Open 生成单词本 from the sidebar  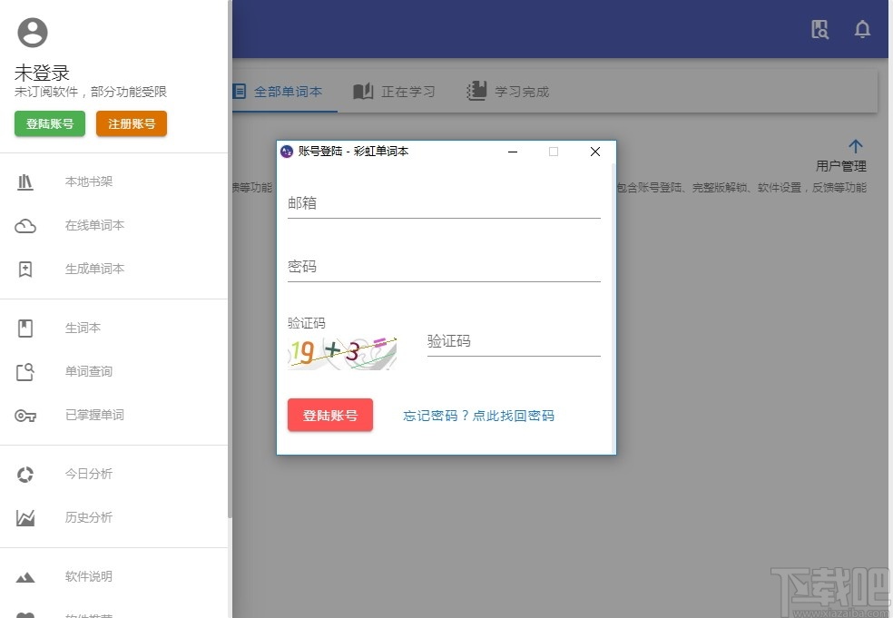[94, 269]
